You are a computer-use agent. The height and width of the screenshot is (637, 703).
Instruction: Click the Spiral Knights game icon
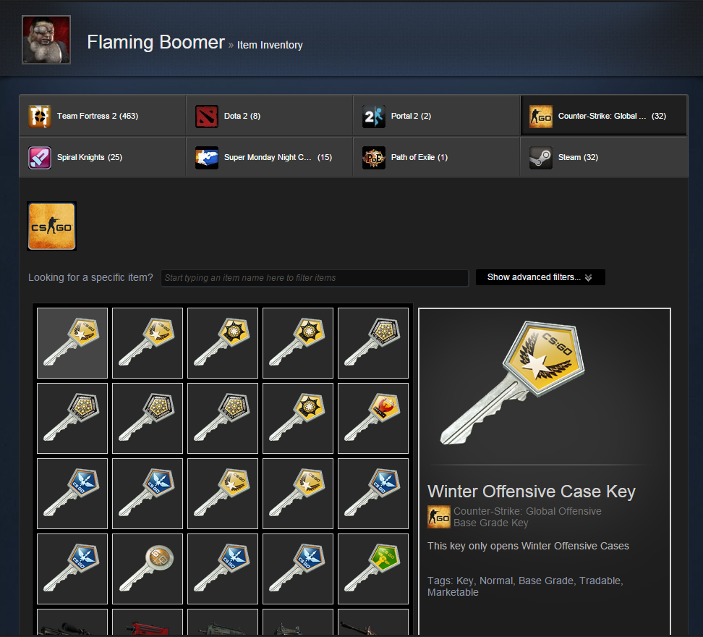tap(40, 158)
